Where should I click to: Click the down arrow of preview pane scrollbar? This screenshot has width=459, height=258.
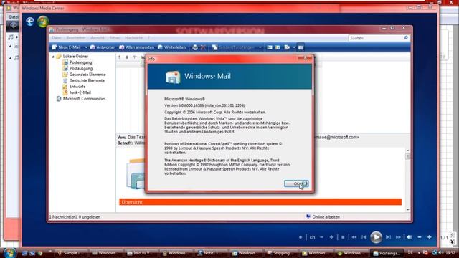click(x=408, y=210)
